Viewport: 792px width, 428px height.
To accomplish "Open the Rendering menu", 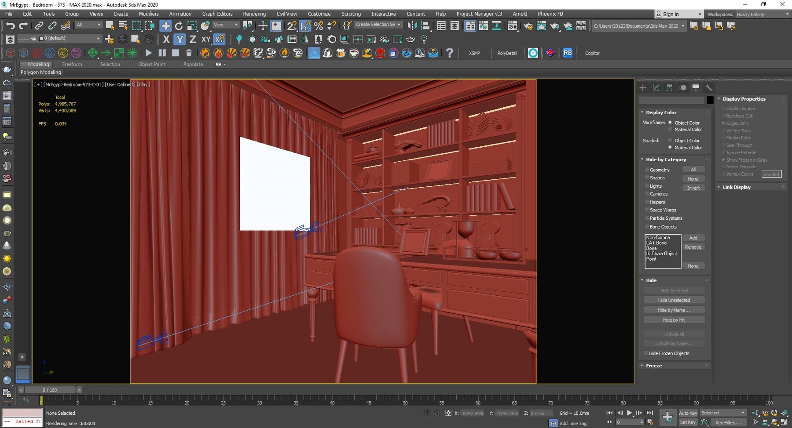I will (x=254, y=14).
